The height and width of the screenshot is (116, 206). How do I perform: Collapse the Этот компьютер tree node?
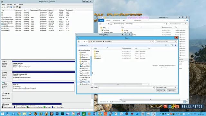pos(78,50)
